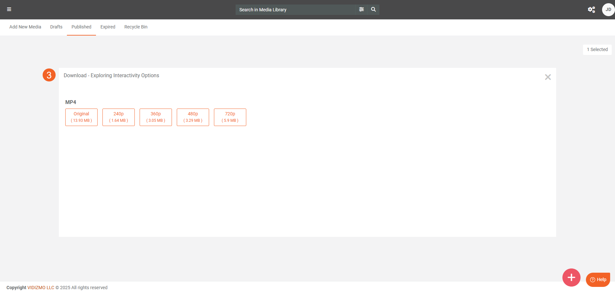Download the 360p MP4 version
This screenshot has height=294, width=615.
click(x=156, y=117)
